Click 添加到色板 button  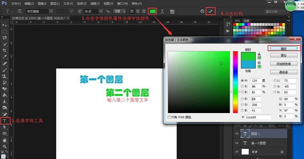tap(284, 64)
